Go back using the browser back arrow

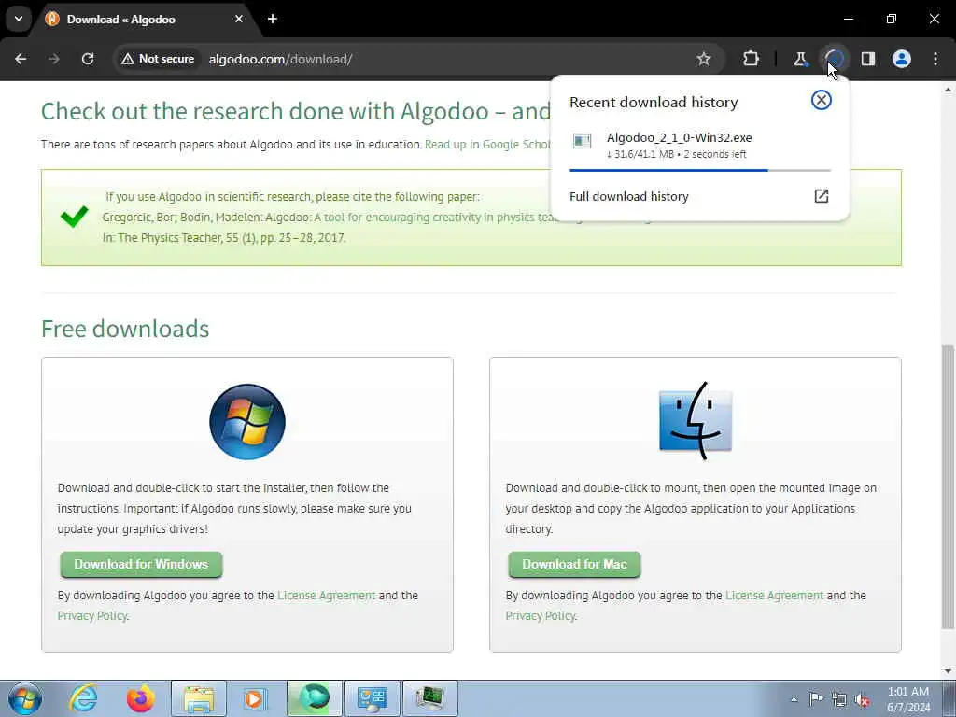(21, 59)
